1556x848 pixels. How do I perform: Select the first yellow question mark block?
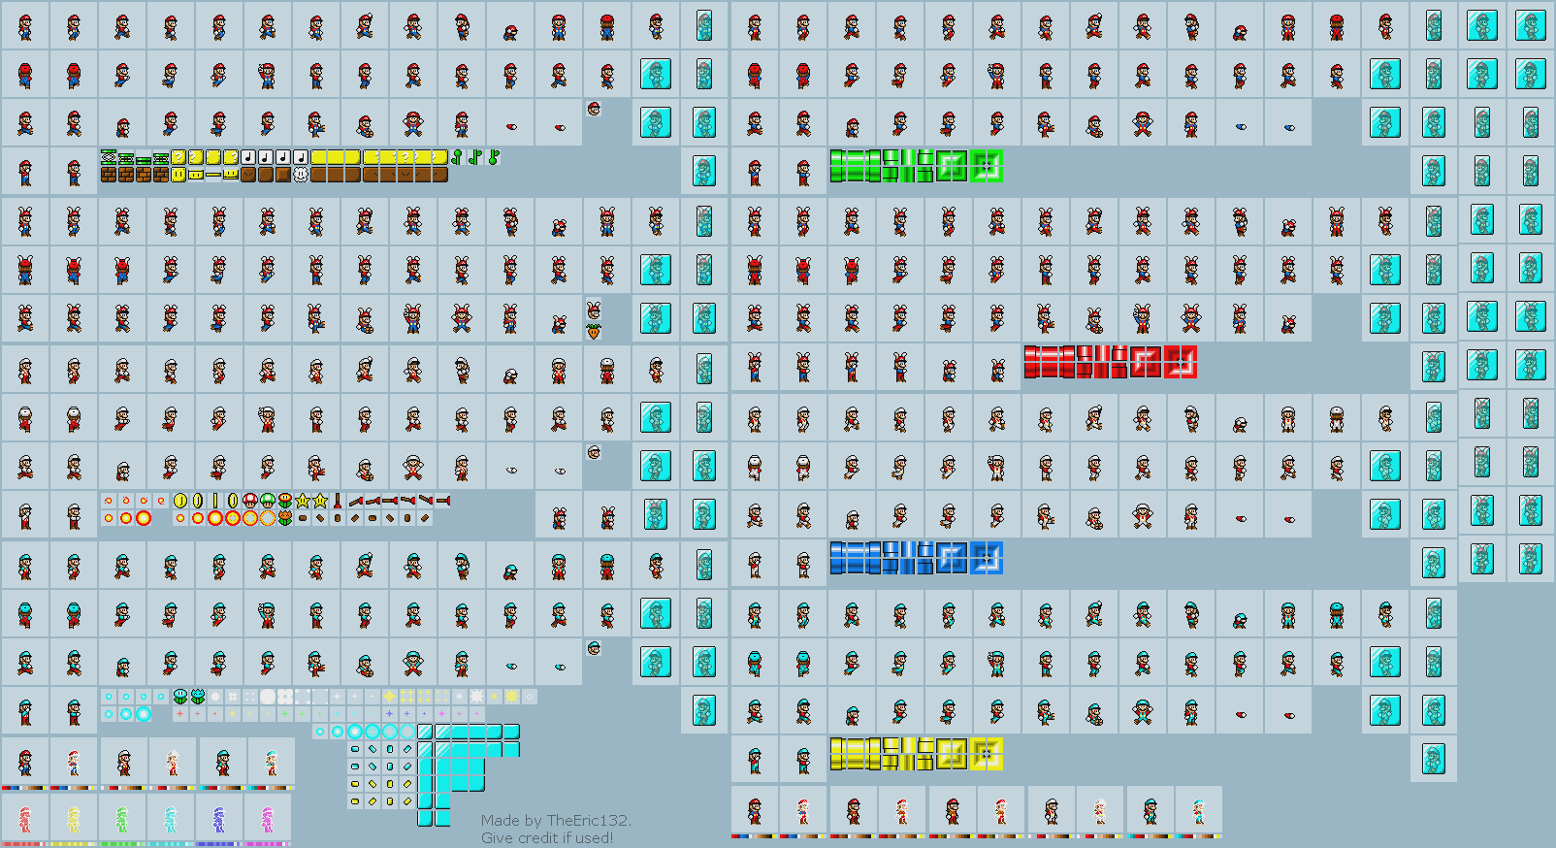tap(178, 157)
